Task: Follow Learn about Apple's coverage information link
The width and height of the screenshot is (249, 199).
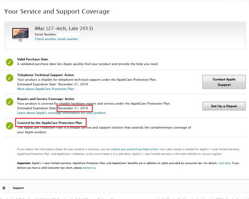Action: click(61, 113)
